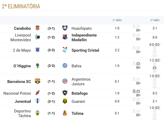The width and height of the screenshot is (164, 120).
Task: Click the Guaraní club badge
Action: 65,101
